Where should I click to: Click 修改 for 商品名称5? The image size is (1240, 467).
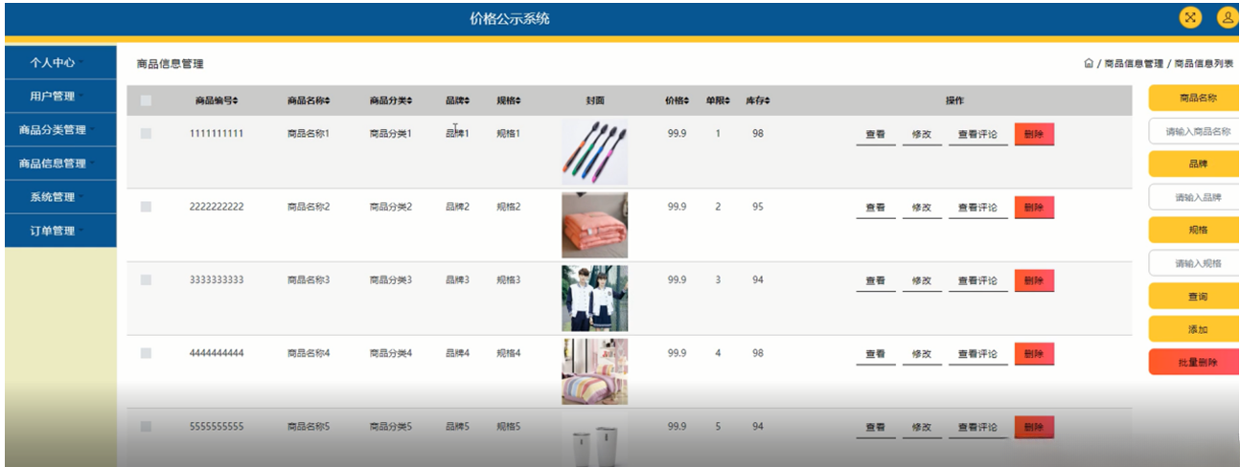[x=922, y=427]
